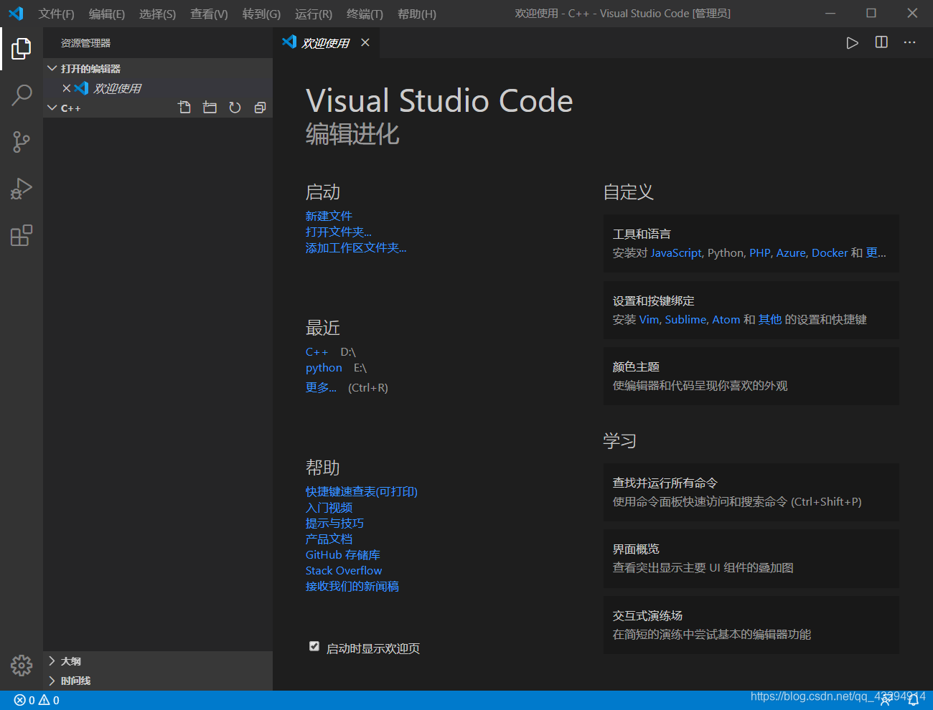Click the 新建文件 link
This screenshot has width=933, height=710.
click(329, 216)
